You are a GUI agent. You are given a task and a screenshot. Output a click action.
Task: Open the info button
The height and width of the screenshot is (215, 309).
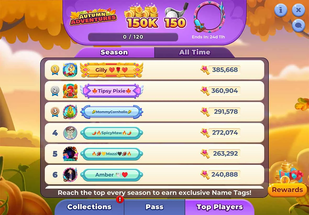pyautogui.click(x=281, y=10)
